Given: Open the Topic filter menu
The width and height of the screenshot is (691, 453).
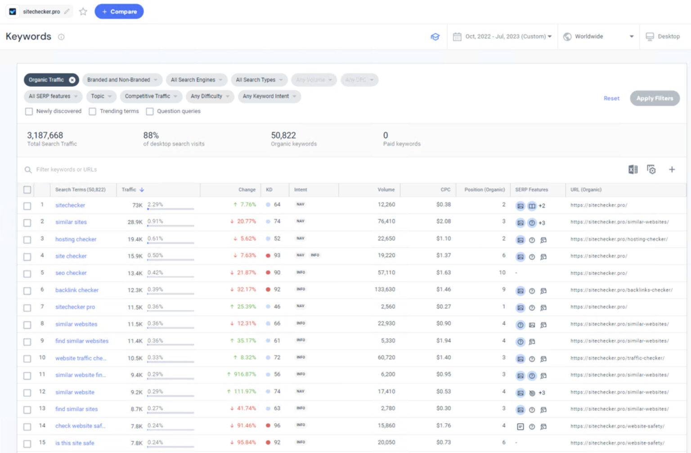Looking at the screenshot, I should pos(101,96).
